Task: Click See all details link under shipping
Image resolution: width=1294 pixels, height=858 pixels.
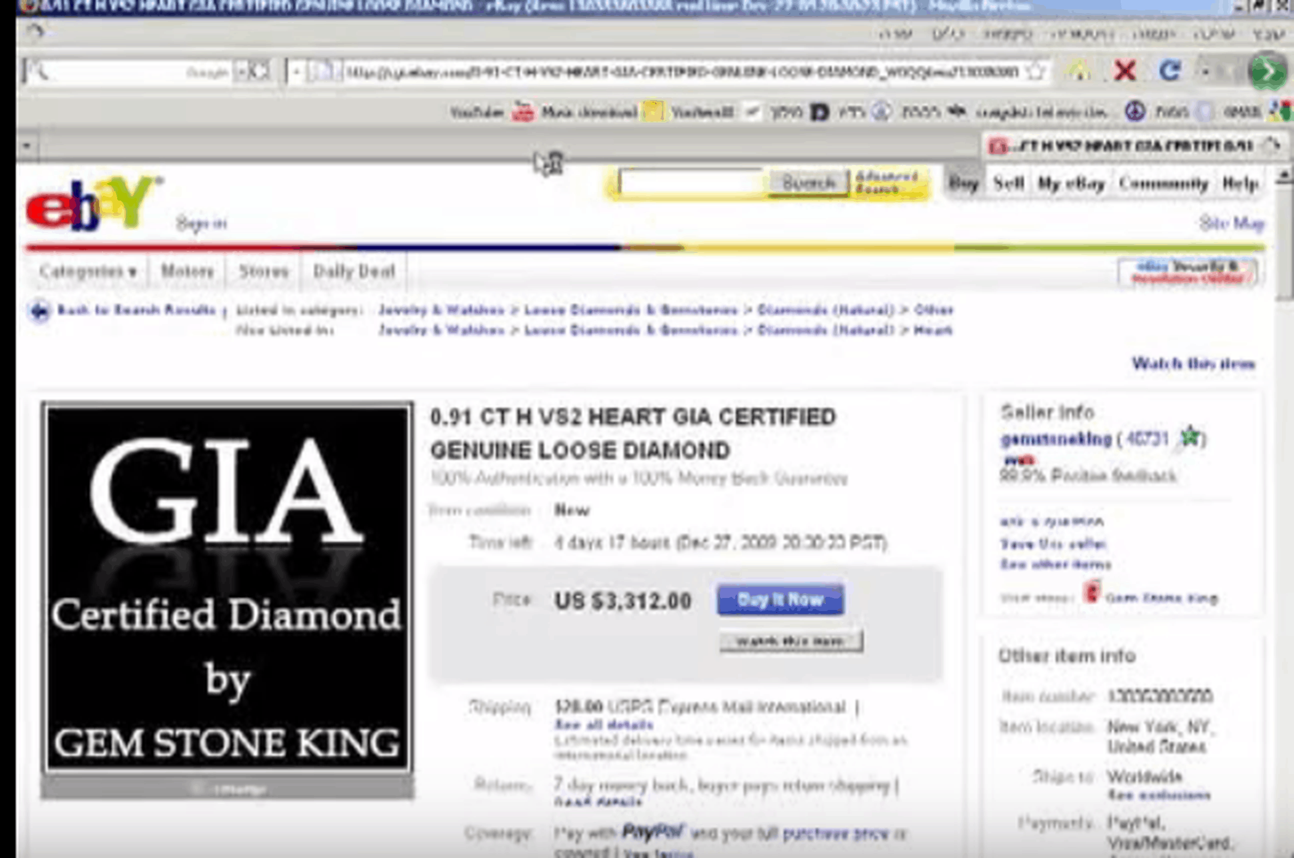Action: click(x=604, y=725)
